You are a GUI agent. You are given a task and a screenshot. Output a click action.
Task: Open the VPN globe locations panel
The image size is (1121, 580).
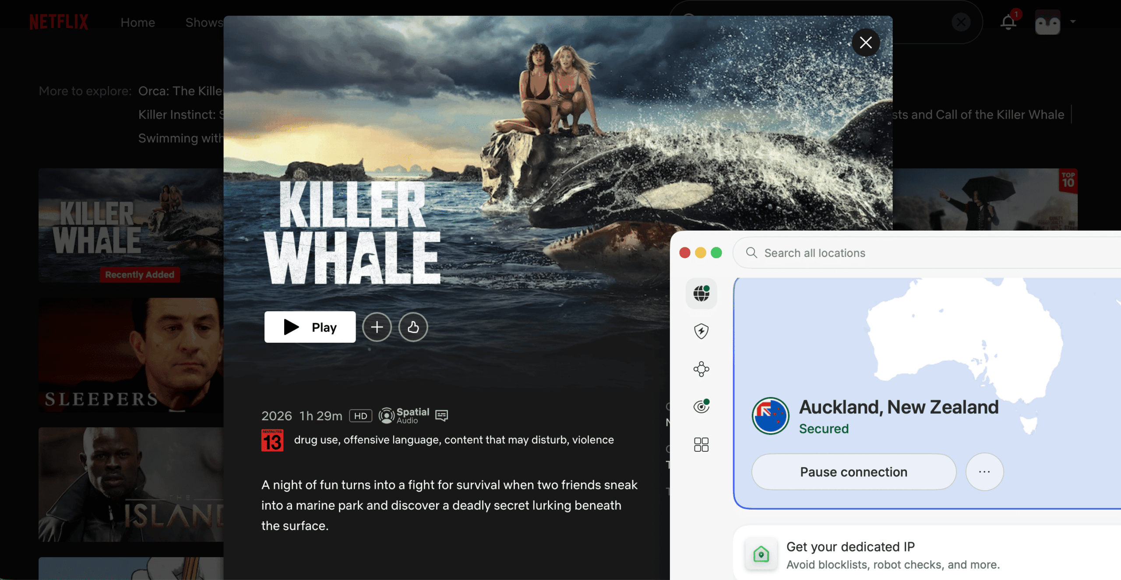[x=702, y=293]
